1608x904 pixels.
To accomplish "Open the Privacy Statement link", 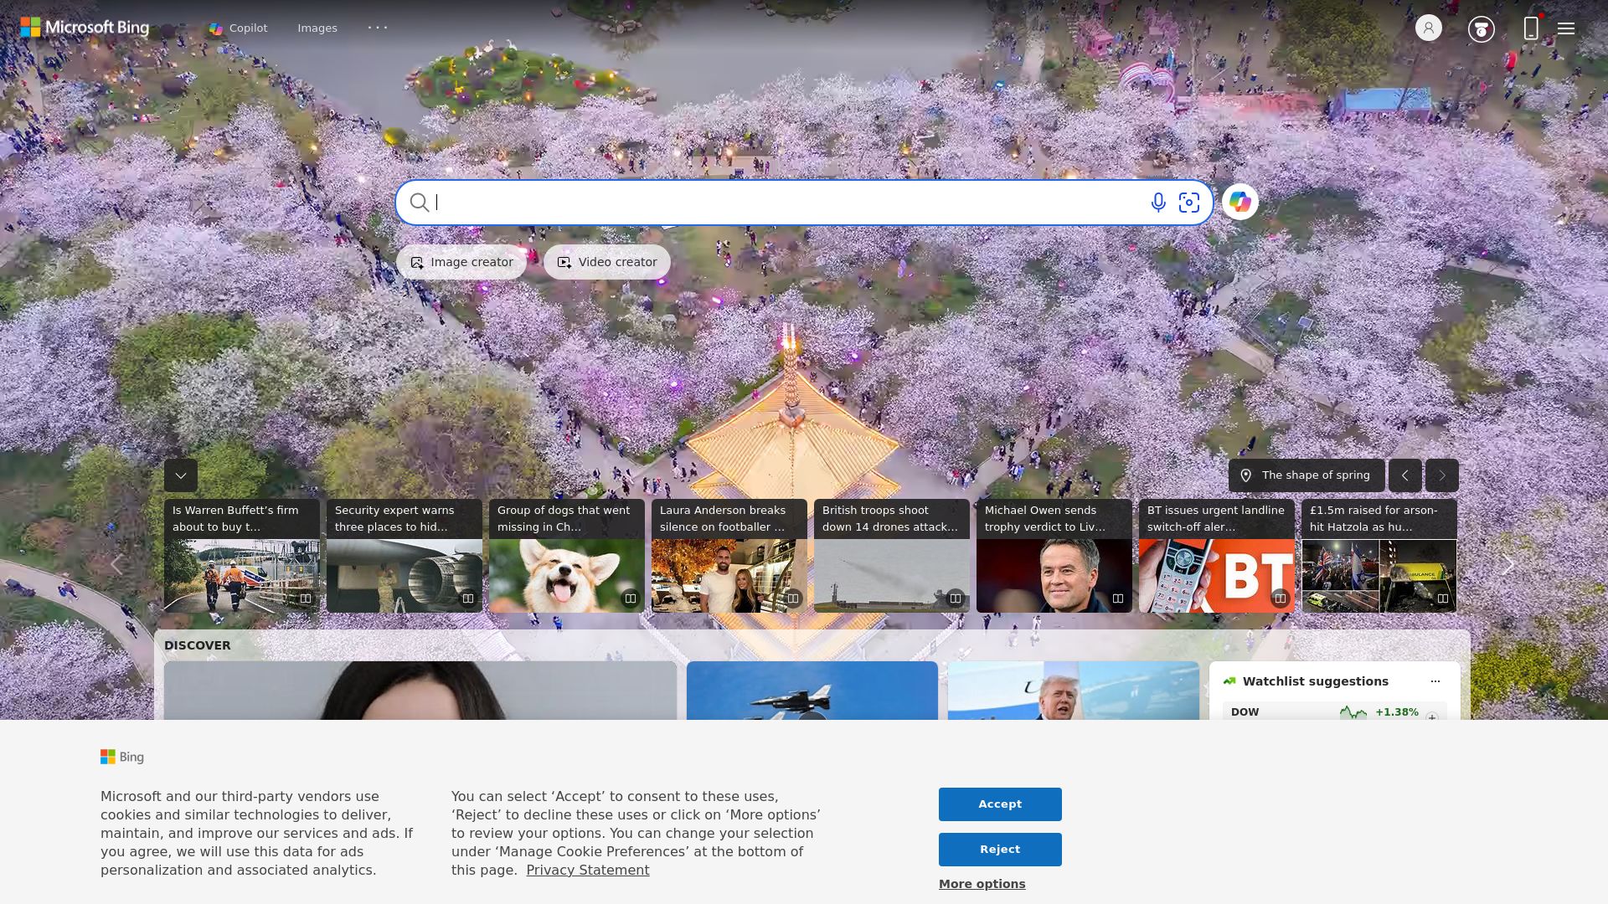I will [587, 870].
